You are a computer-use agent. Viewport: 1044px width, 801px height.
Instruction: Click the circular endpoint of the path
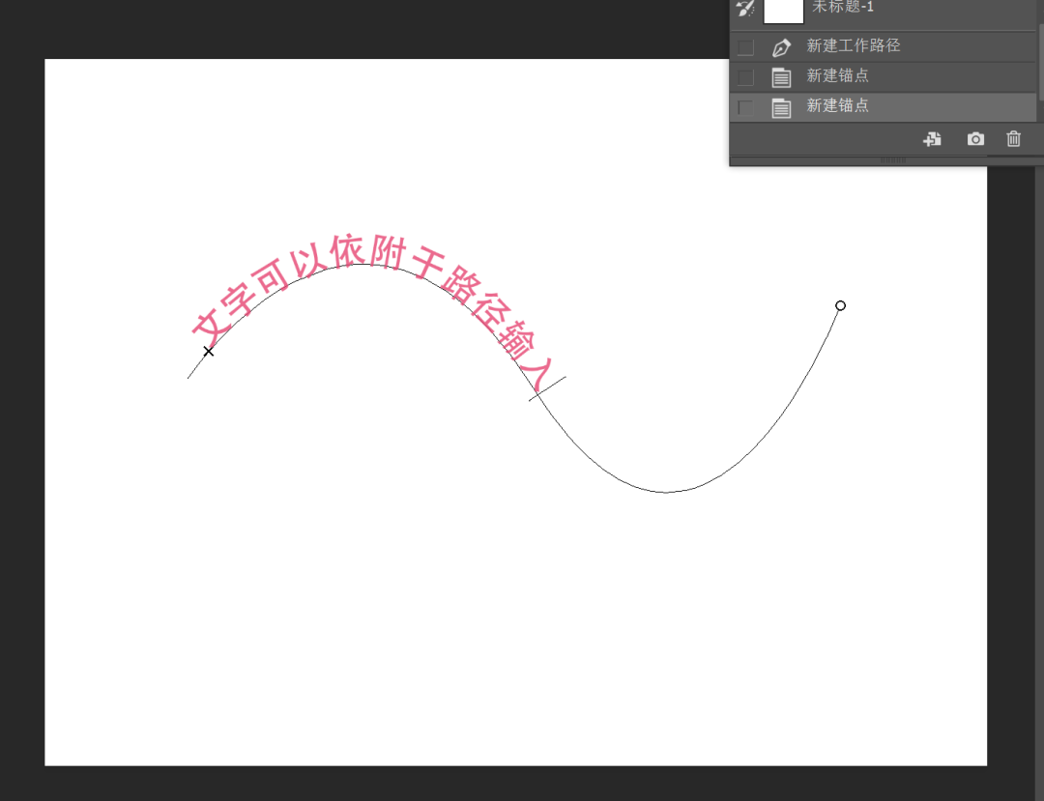click(840, 306)
